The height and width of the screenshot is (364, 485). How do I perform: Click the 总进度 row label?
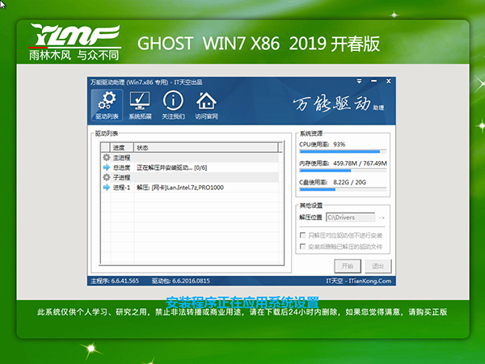point(121,167)
